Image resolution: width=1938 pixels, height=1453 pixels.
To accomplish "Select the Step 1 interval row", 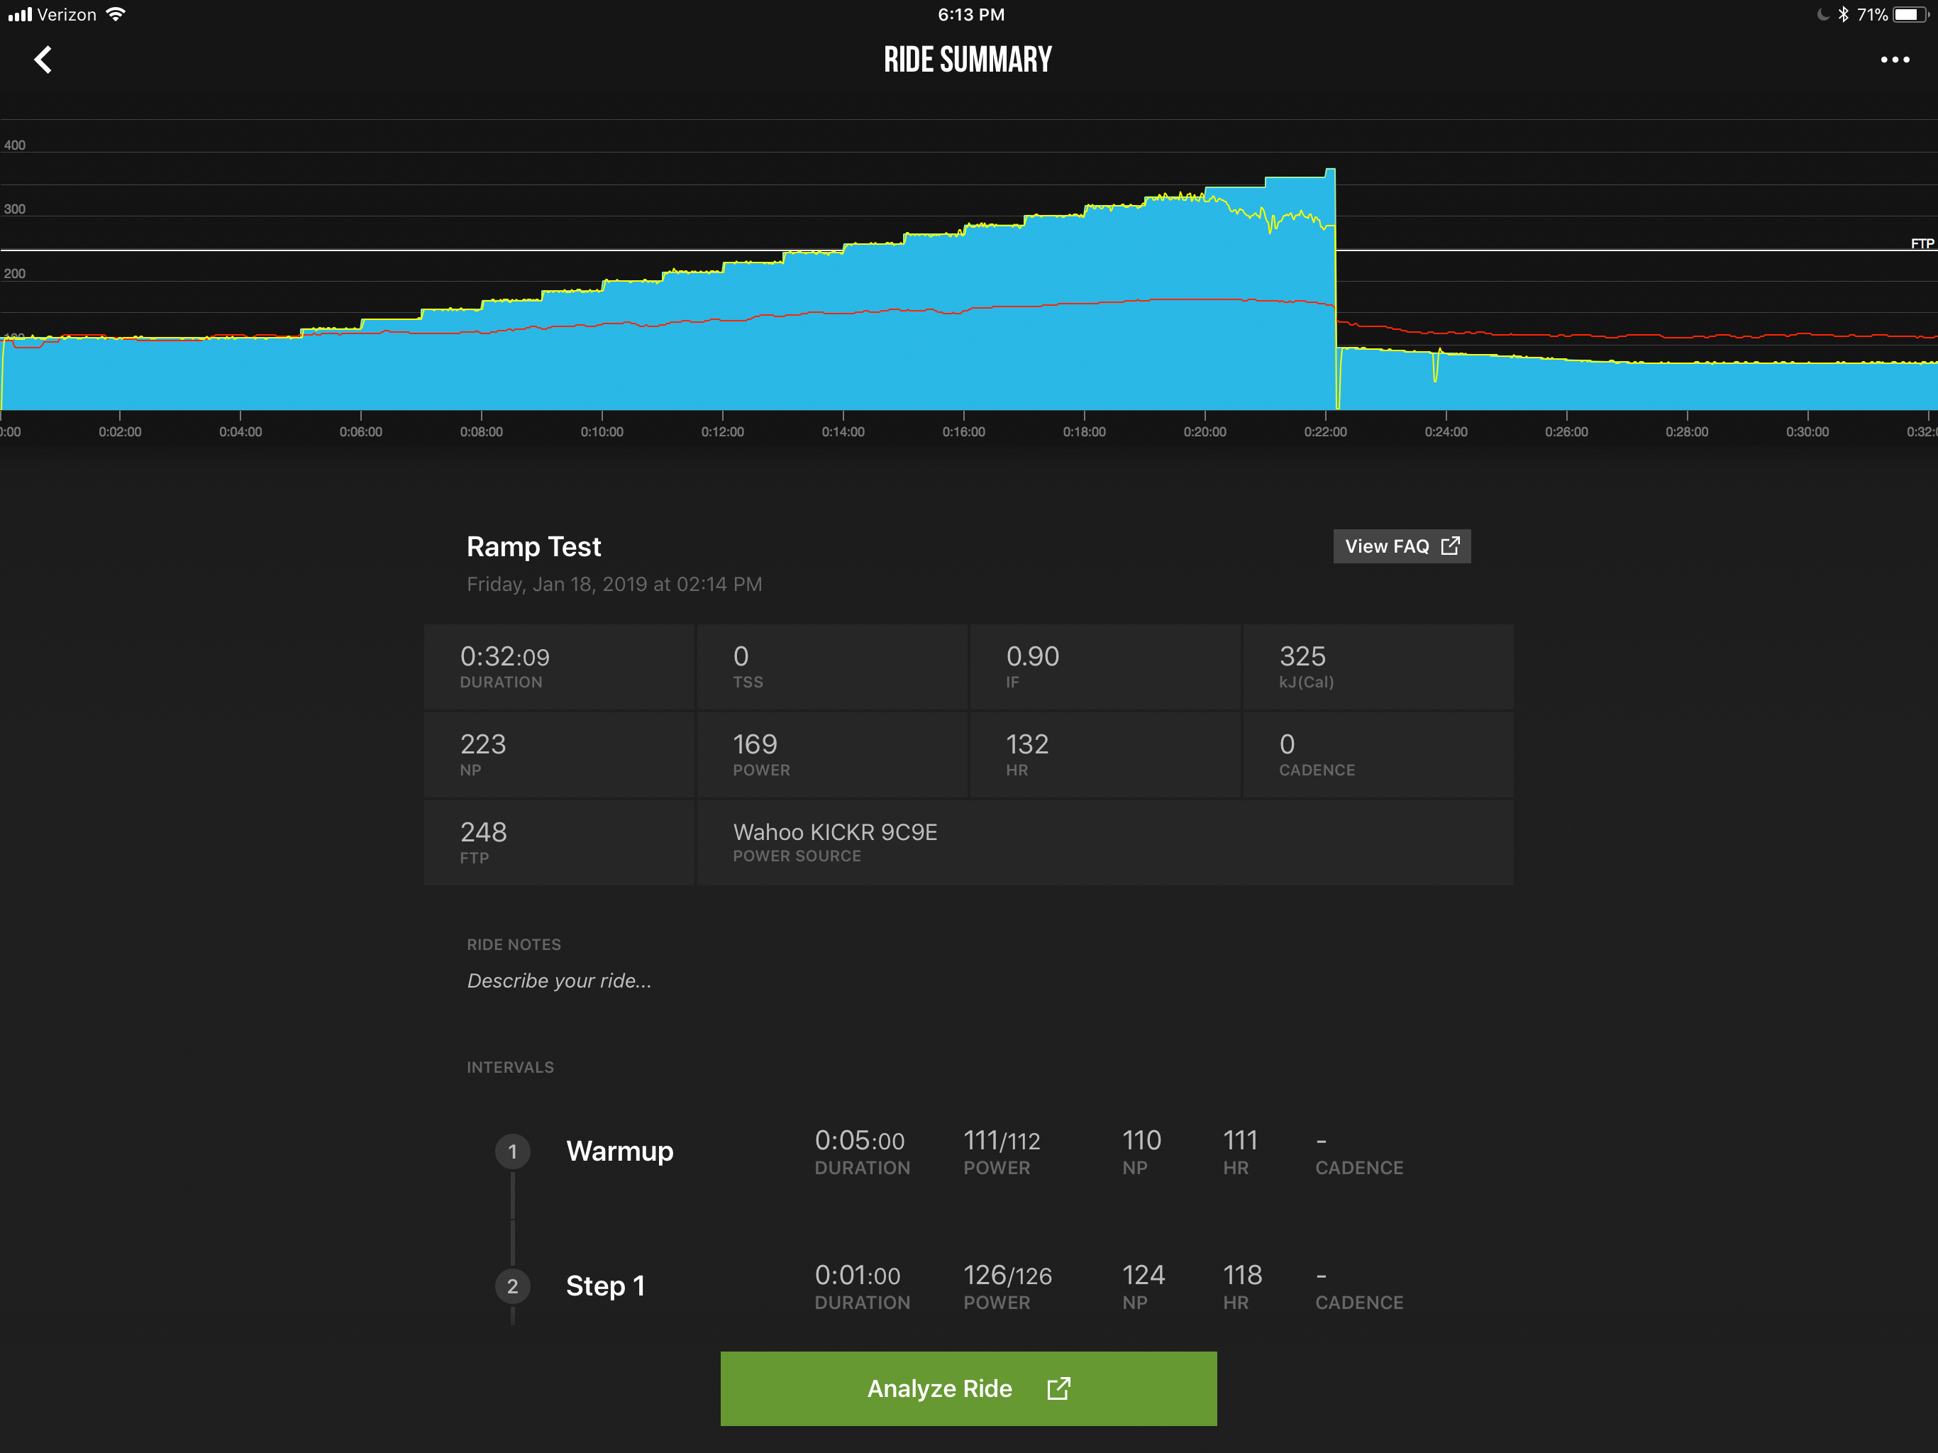I will coord(607,1286).
